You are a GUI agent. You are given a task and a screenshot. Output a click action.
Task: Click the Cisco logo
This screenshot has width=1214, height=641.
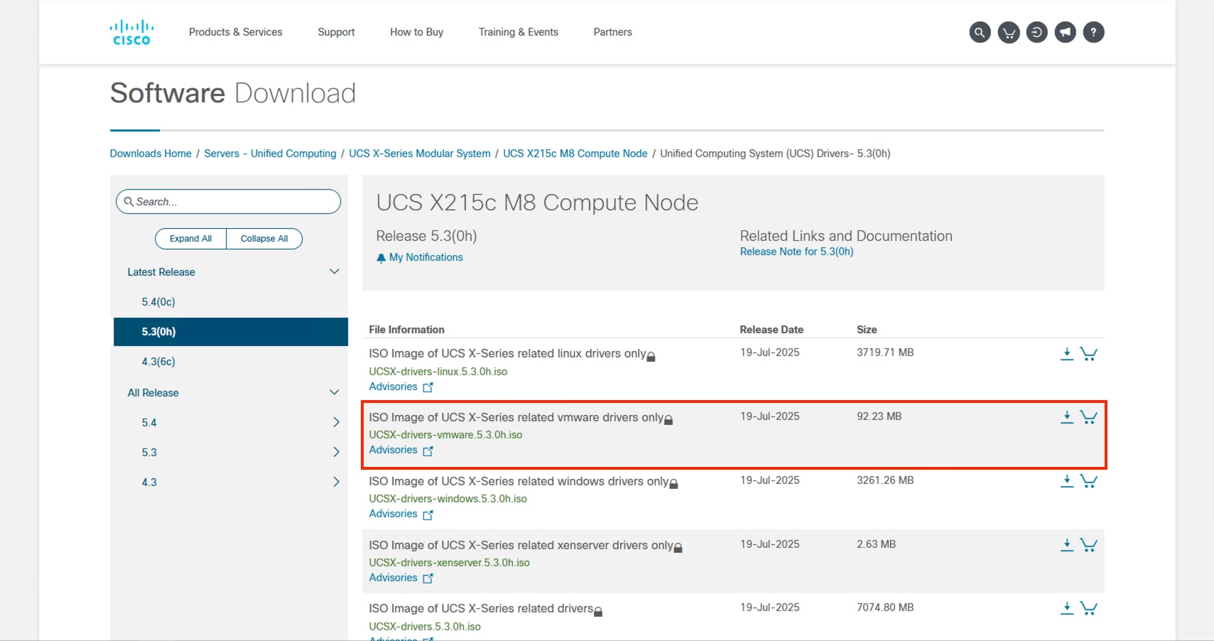[131, 33]
